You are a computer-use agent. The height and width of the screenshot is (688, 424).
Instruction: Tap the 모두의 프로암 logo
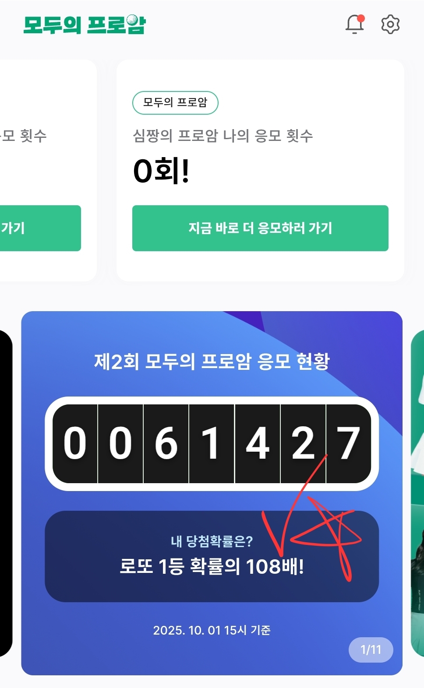tap(85, 25)
